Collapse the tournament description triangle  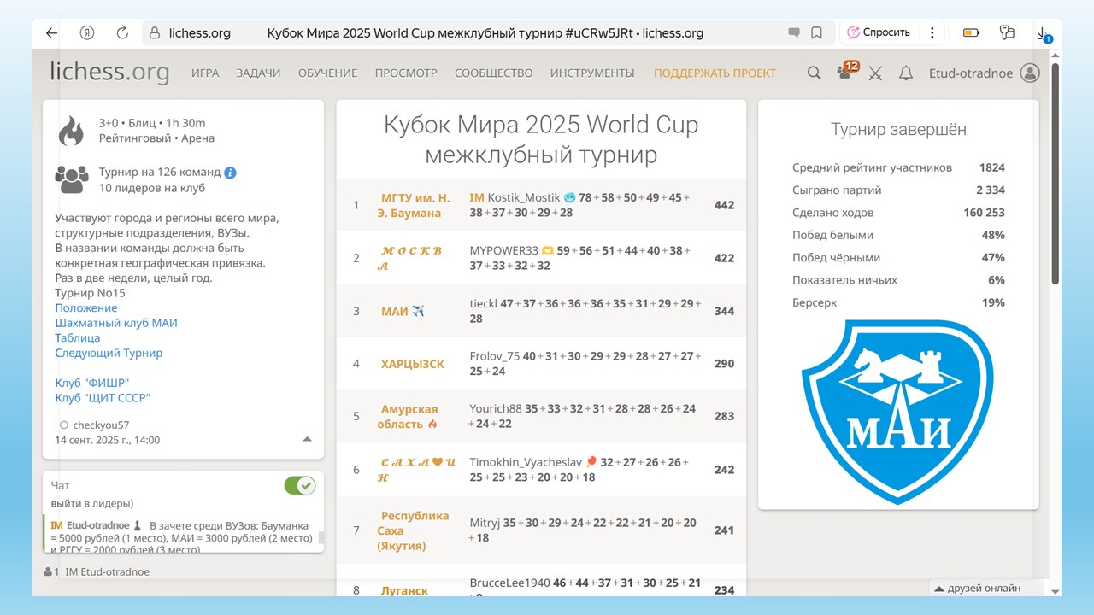308,439
